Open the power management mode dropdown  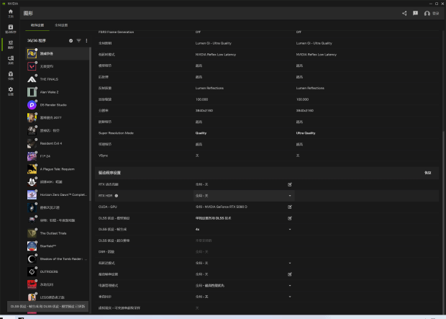click(x=244, y=285)
